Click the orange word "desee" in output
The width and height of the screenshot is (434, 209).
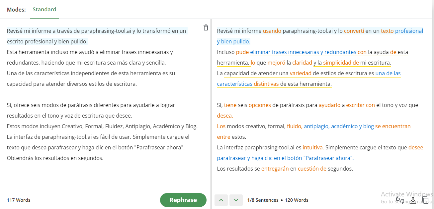coord(416,147)
